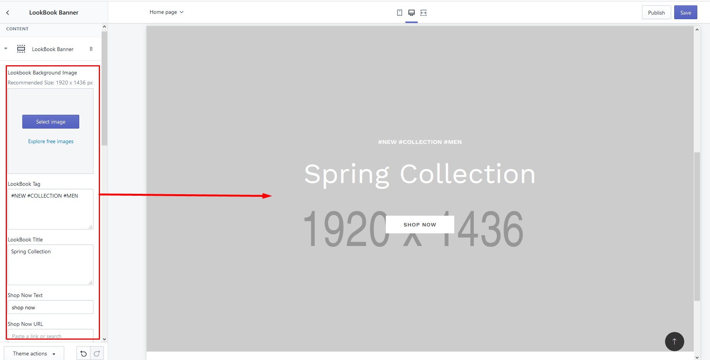Click the undo icon
710x360 pixels.
(x=83, y=353)
